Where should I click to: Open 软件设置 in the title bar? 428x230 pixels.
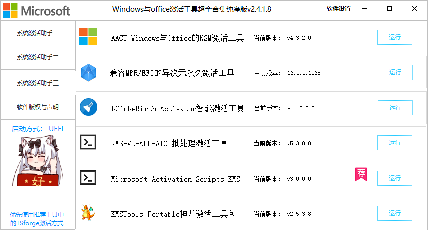point(339,9)
